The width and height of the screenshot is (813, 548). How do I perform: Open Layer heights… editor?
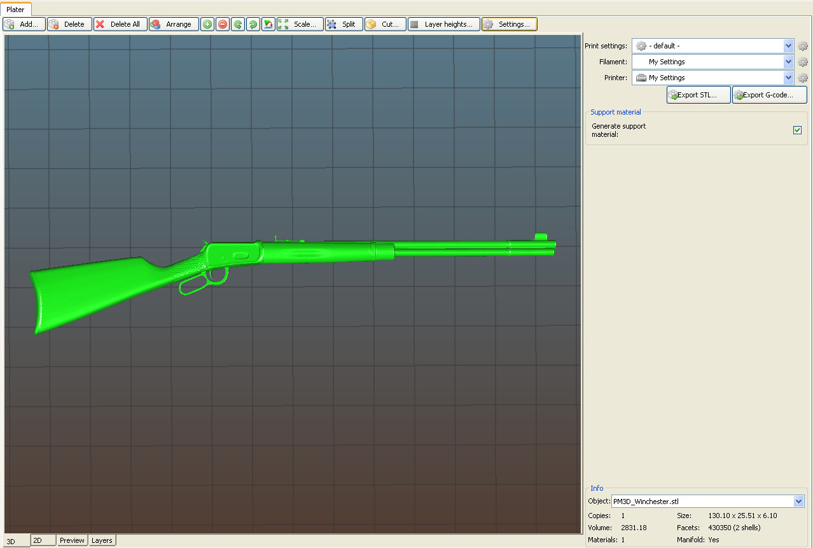point(444,24)
